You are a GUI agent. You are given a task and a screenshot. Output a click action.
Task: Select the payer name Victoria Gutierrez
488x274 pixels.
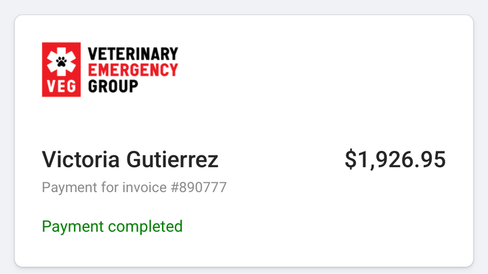click(130, 160)
